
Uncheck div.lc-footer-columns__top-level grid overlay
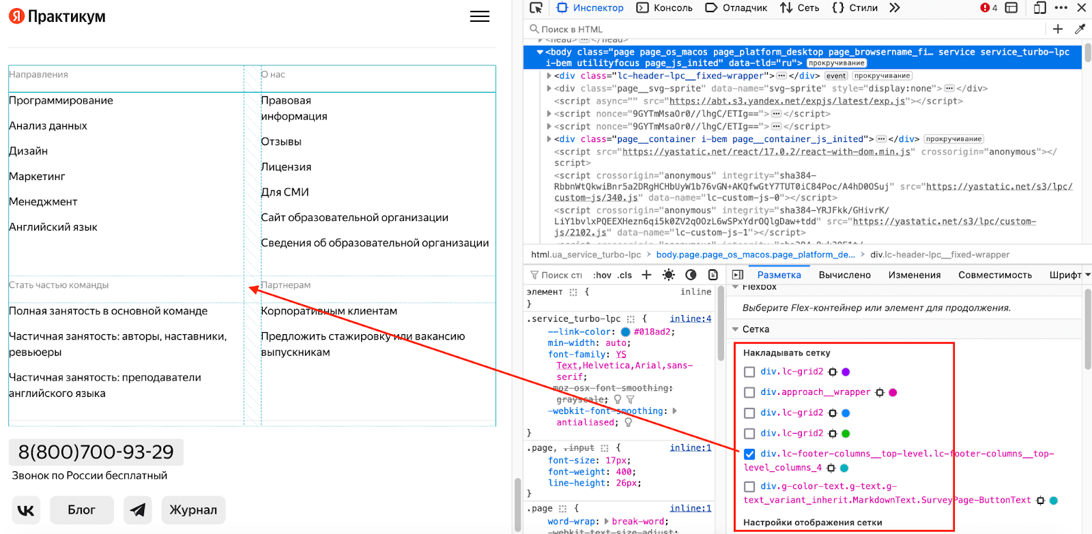[x=749, y=454]
